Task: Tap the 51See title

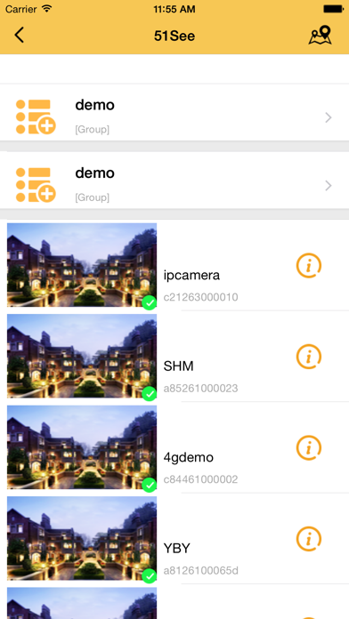Action: click(x=174, y=36)
